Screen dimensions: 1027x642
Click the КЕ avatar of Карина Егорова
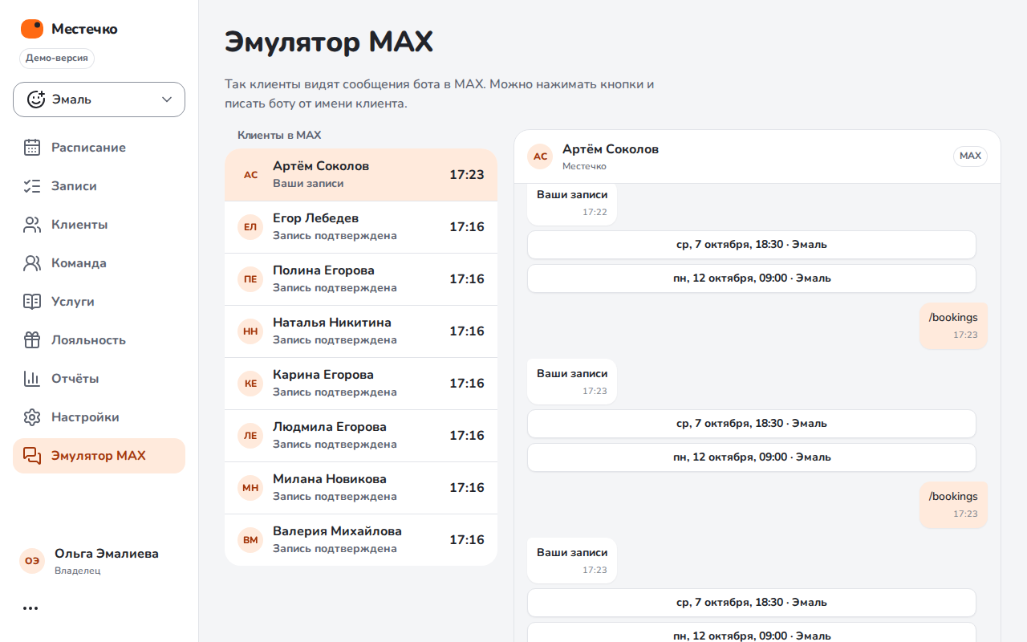[250, 384]
